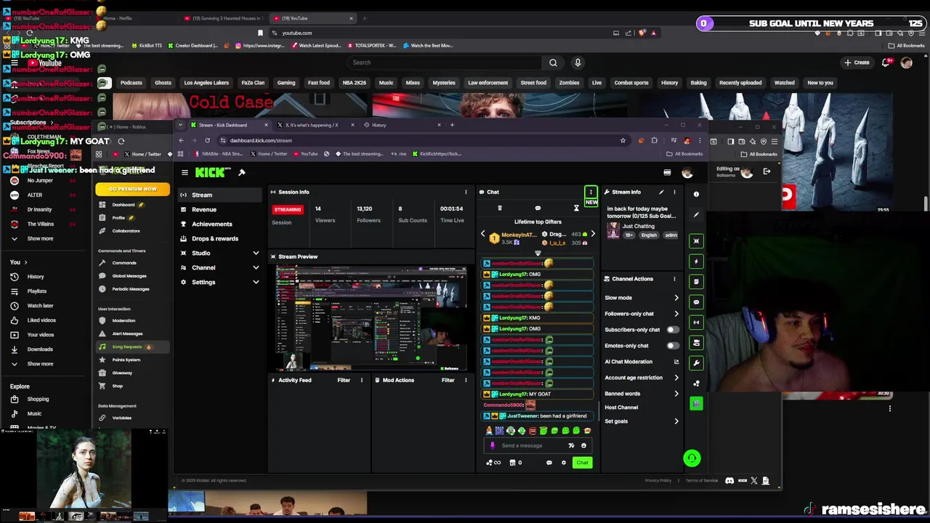Open Slow mode options arrow
This screenshot has width=930, height=523.
coord(676,298)
